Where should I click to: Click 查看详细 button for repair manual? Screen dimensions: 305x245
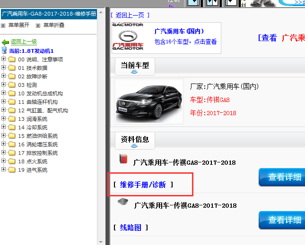point(282,177)
